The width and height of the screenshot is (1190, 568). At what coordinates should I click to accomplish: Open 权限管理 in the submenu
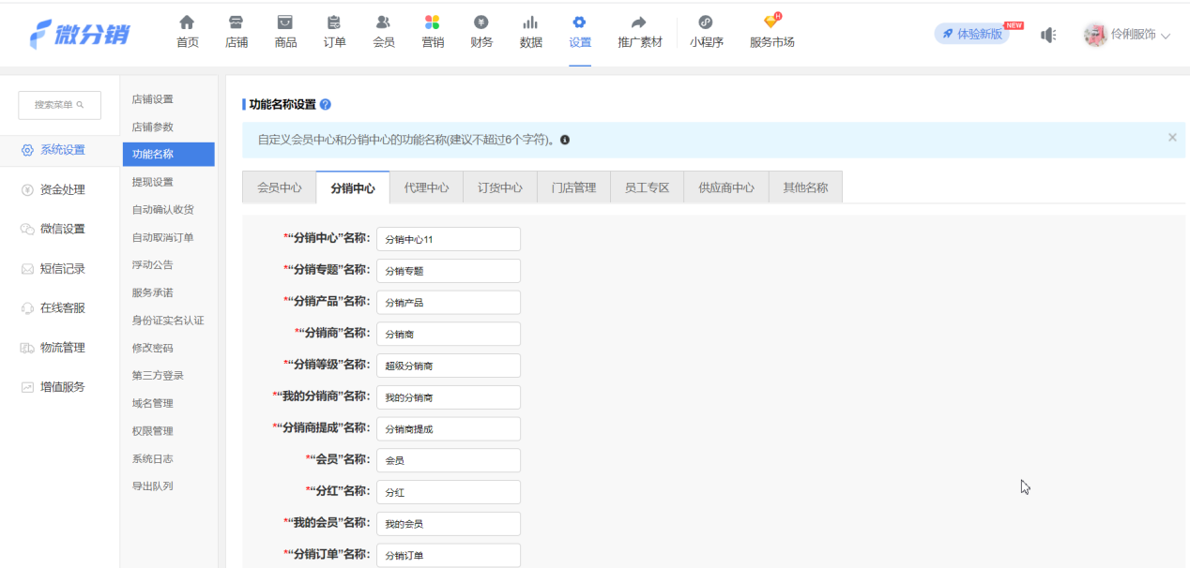(x=152, y=431)
